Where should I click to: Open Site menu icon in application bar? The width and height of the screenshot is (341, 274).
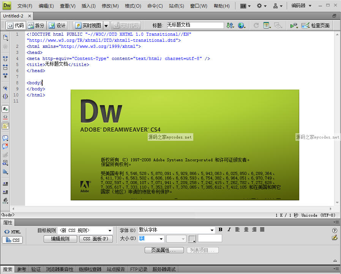click(278, 6)
